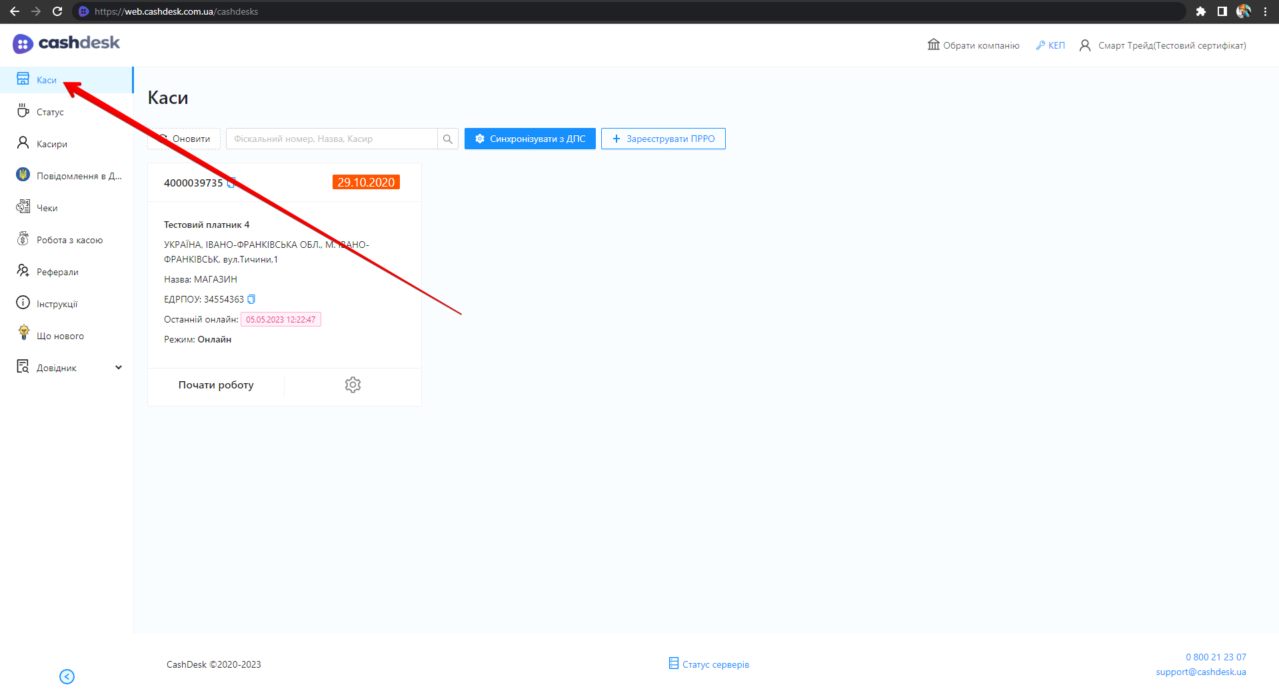Go to the Касири section
Viewport: 1279px width, 693px height.
pos(51,144)
